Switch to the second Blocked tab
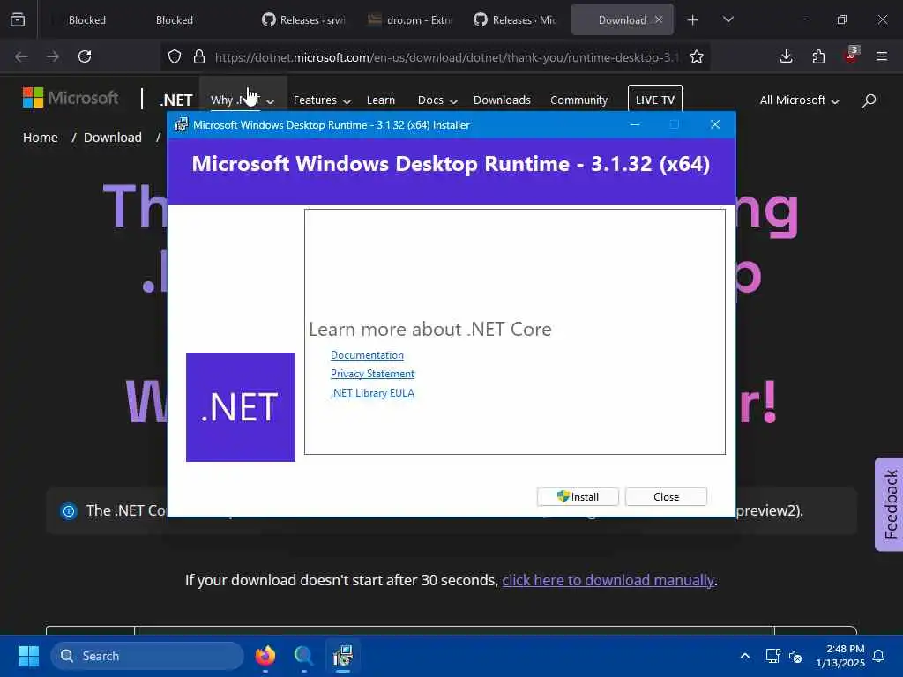Viewport: 903px width, 677px height. pyautogui.click(x=174, y=20)
